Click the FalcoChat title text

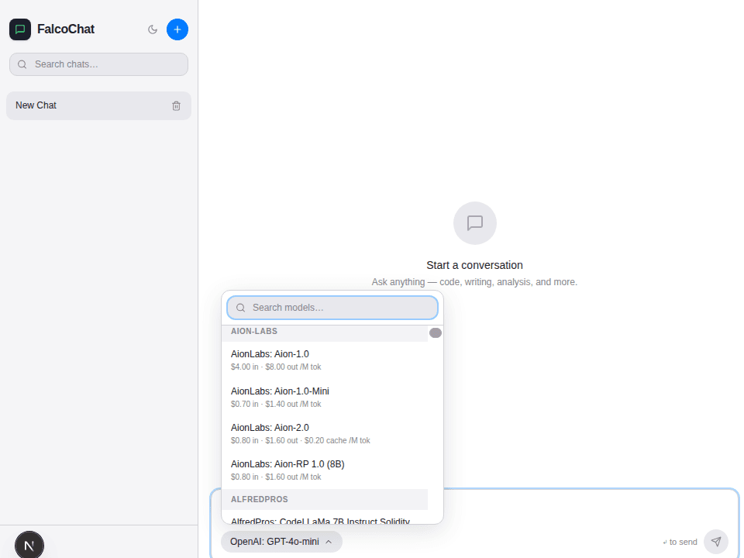click(66, 29)
